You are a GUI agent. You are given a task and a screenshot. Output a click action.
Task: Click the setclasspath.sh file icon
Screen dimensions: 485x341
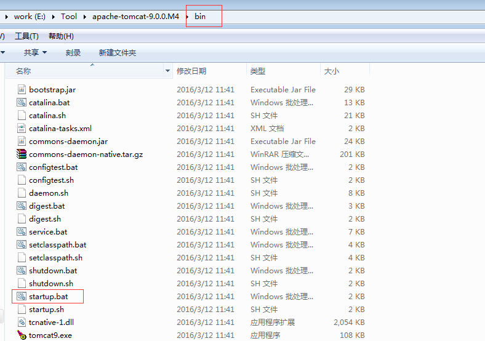tap(22, 258)
